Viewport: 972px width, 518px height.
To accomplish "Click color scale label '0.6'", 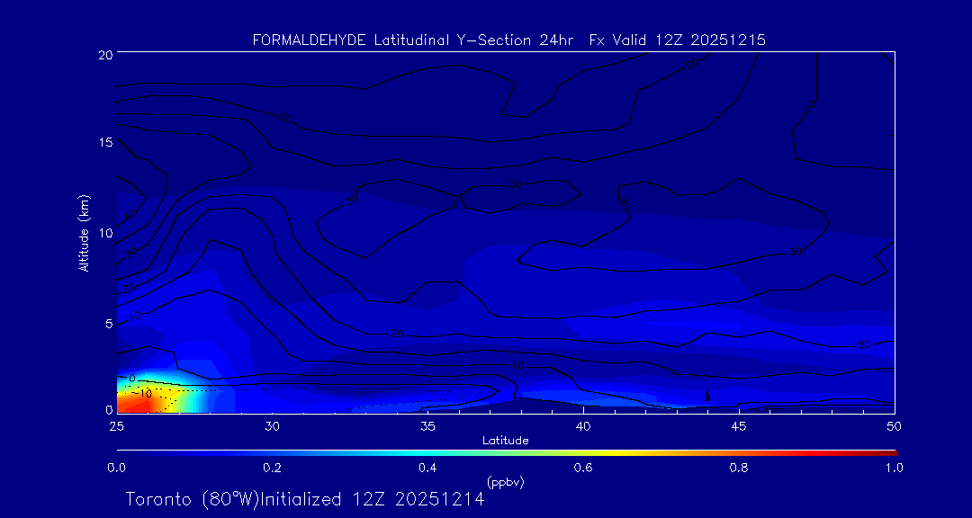I will (583, 468).
